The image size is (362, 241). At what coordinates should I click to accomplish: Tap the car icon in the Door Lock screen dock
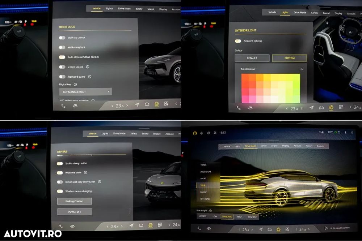[147, 104]
